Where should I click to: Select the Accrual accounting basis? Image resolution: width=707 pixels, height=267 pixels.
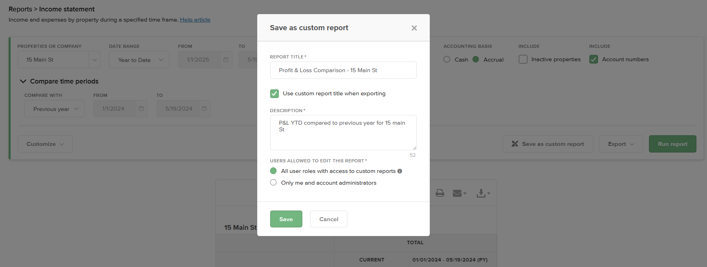click(x=476, y=60)
